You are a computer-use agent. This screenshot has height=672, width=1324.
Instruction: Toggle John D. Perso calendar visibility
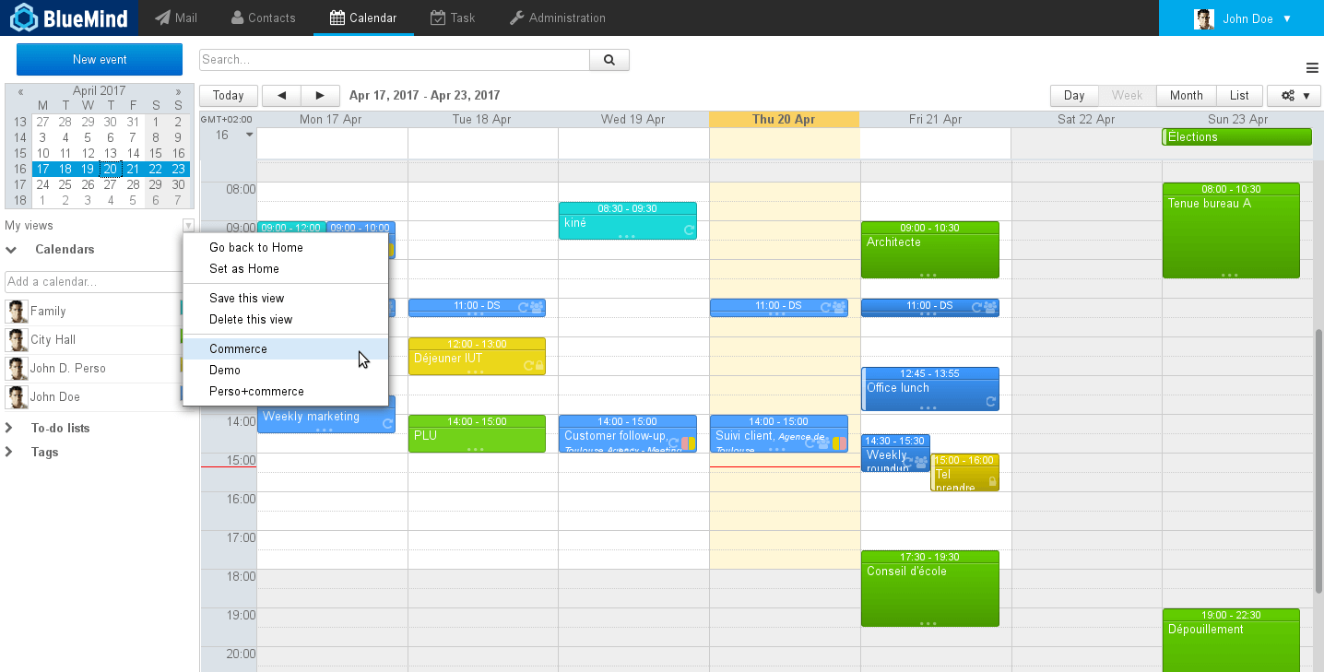click(x=67, y=369)
